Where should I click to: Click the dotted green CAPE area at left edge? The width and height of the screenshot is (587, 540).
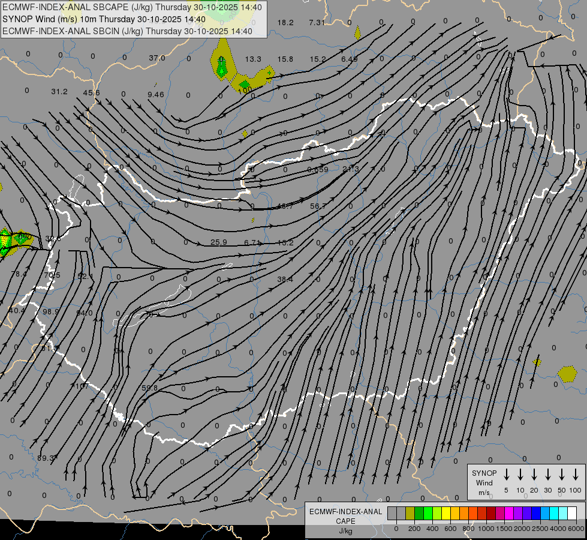[5, 242]
